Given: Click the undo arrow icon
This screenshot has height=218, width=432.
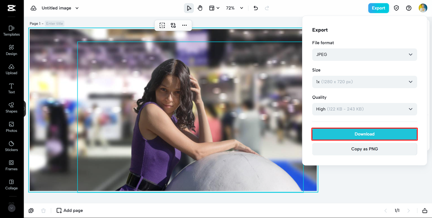Looking at the screenshot, I should [256, 8].
